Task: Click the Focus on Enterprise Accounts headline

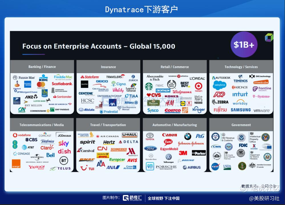Action: tap(99, 46)
